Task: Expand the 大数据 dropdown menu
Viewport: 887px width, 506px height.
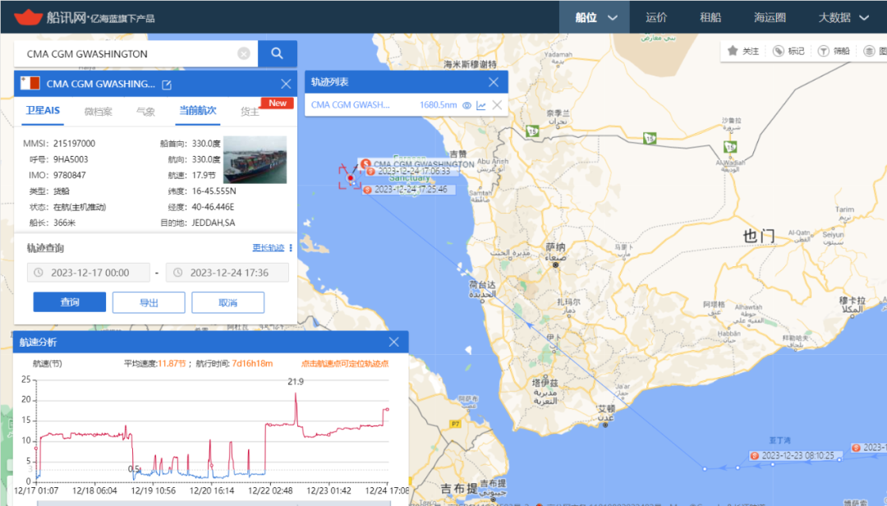Action: 843,17
